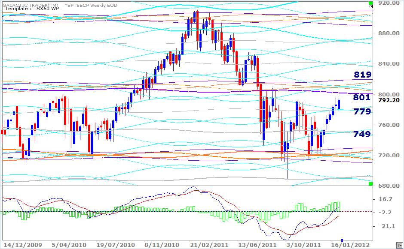Click the 720.00 price axis label

point(389,156)
